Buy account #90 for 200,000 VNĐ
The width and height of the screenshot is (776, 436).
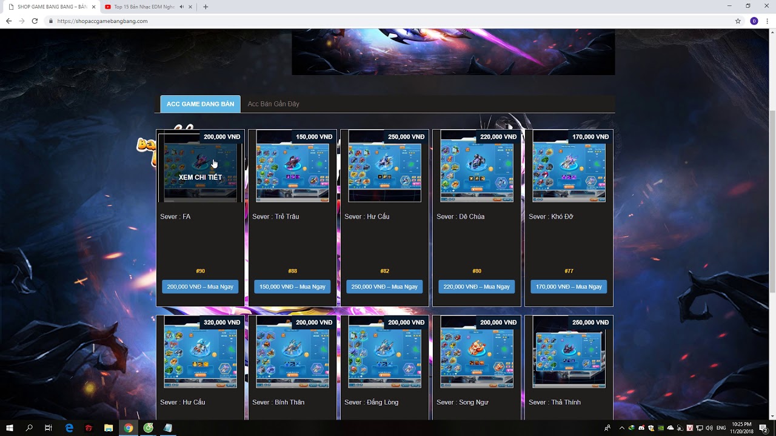(x=201, y=286)
